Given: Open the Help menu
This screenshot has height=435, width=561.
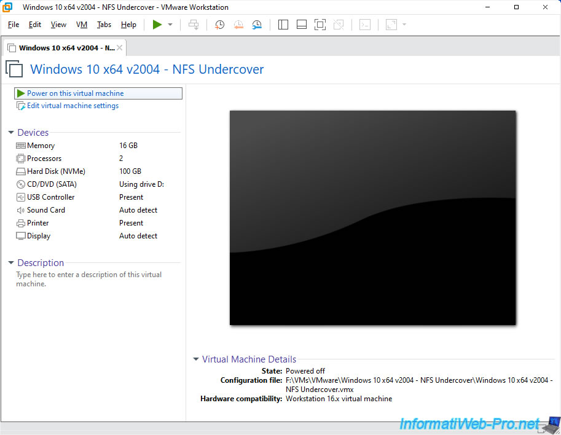Looking at the screenshot, I should coord(128,25).
